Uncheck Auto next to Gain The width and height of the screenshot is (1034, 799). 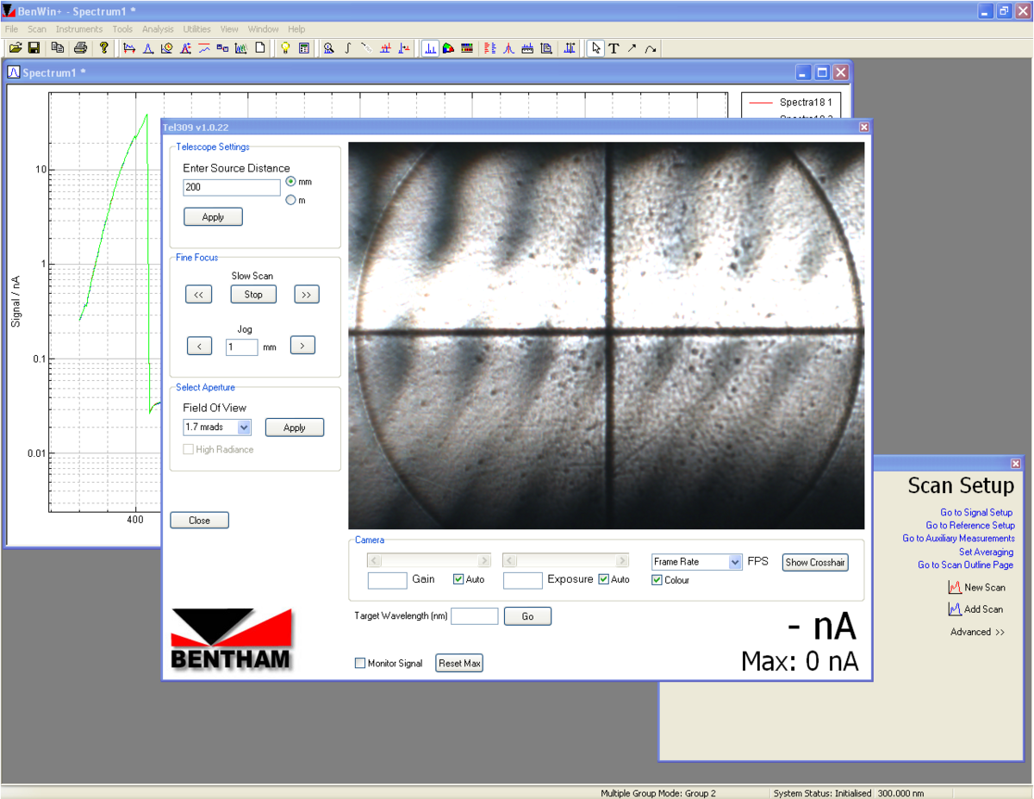458,579
